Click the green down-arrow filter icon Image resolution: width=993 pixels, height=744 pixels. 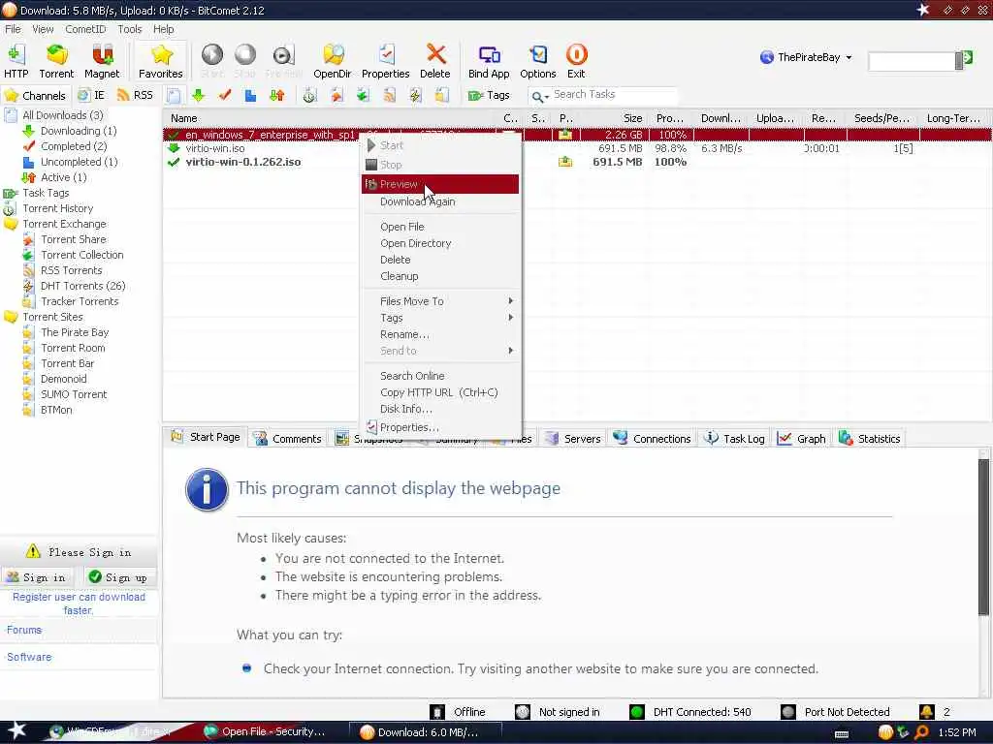click(198, 96)
